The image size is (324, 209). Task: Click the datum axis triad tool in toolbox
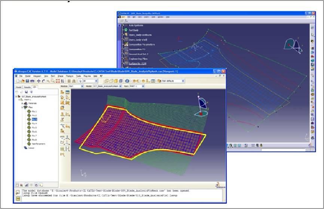click(68, 138)
